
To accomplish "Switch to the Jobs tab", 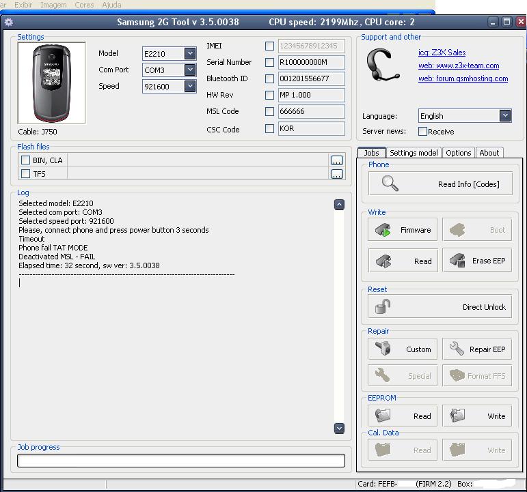I will [371, 153].
